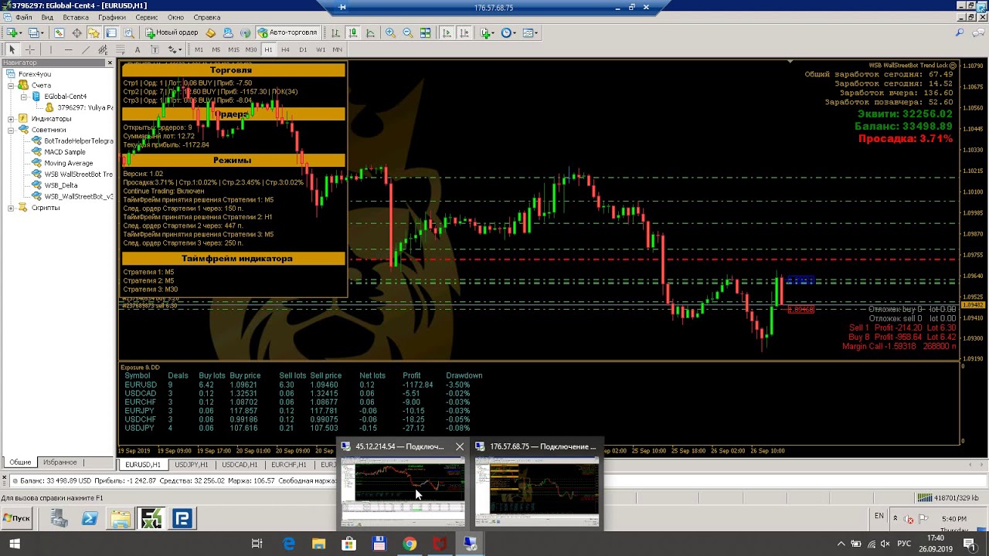Select the Equidistant Channel tool
Viewport: 989px width, 556px height.
point(103,49)
